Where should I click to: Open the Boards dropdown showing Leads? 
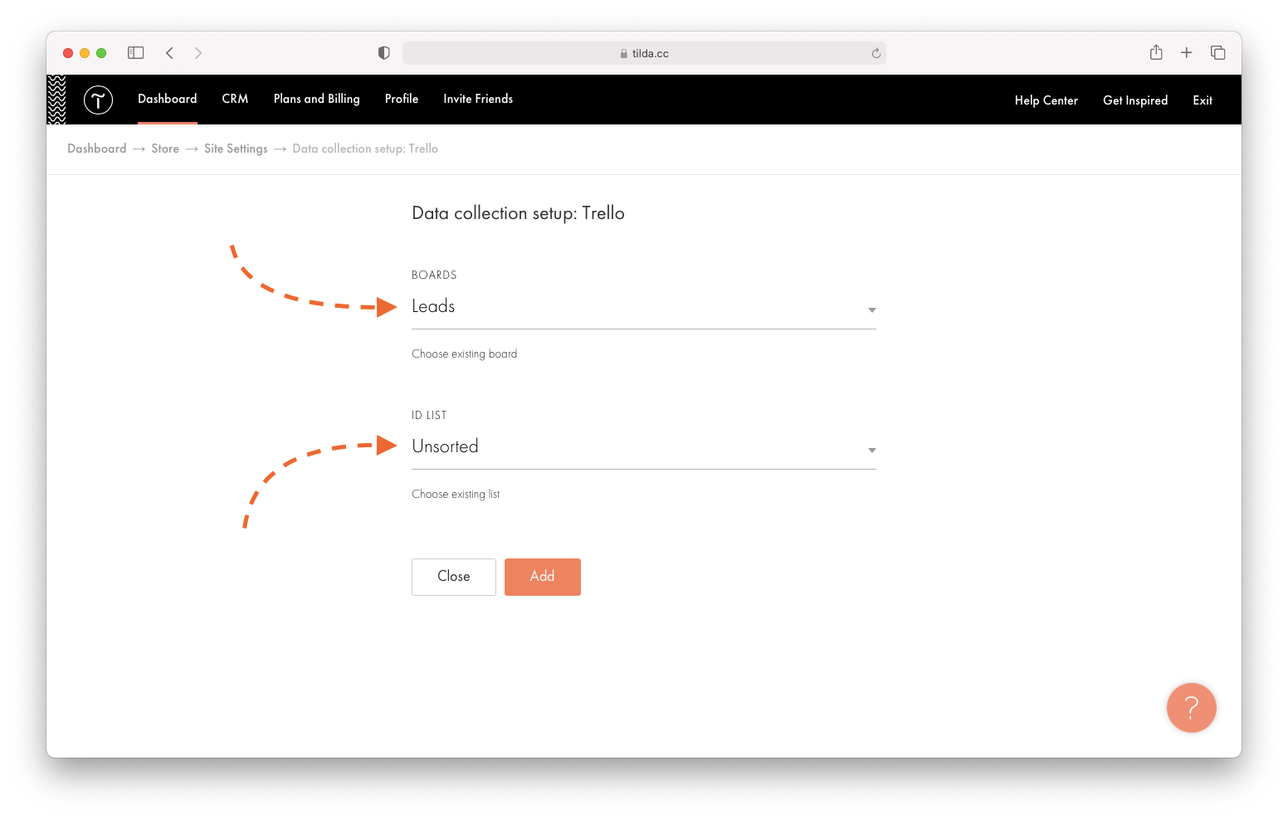pyautogui.click(x=644, y=307)
